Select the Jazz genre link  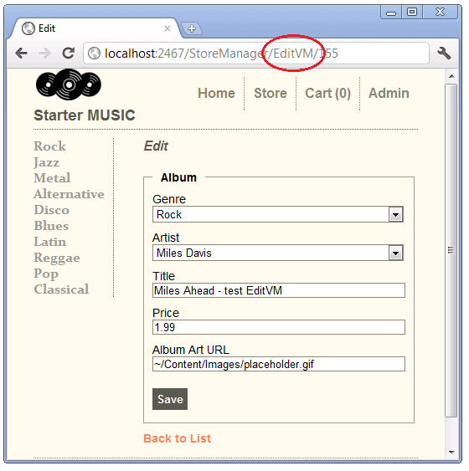click(46, 162)
